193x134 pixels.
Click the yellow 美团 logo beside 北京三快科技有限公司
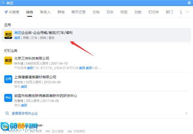(x=8, y=60)
